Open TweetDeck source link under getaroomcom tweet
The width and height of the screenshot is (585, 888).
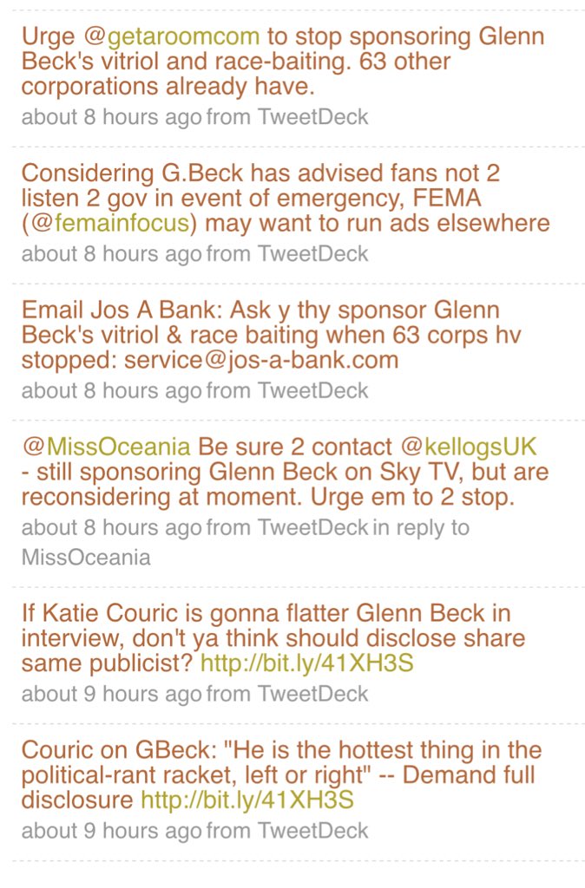point(312,117)
